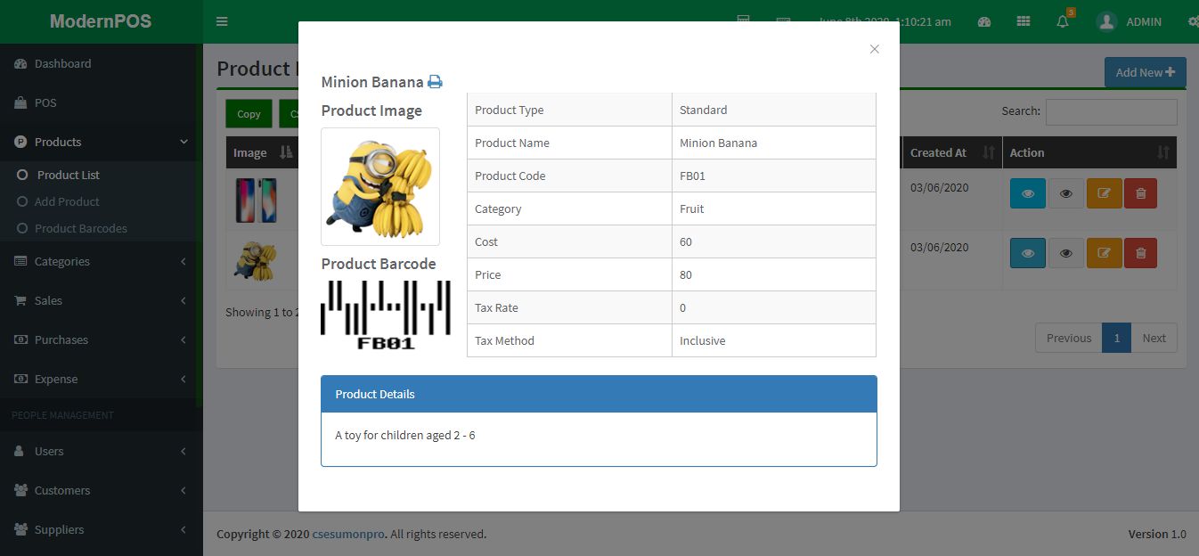Screen dimensions: 1199x556
Task: Focus the Search input field
Action: coord(1112,112)
